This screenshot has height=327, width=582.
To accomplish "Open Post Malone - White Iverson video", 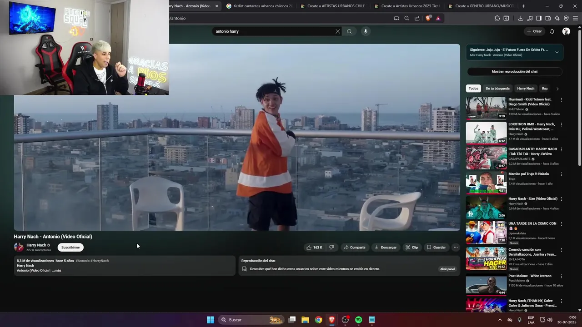I will coord(486,284).
